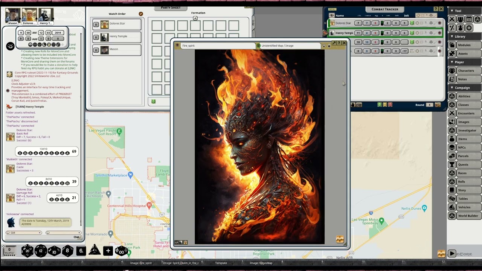
Task: Click the Rolls sidebar icon
Action: (x=452, y=181)
